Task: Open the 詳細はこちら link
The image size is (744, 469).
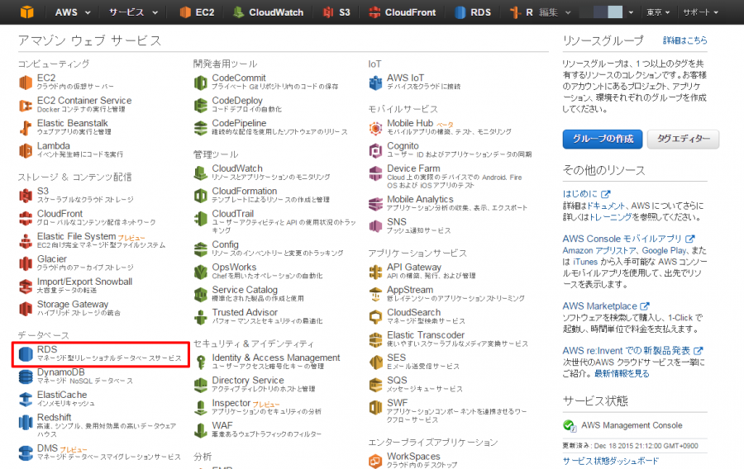Action: (x=684, y=40)
